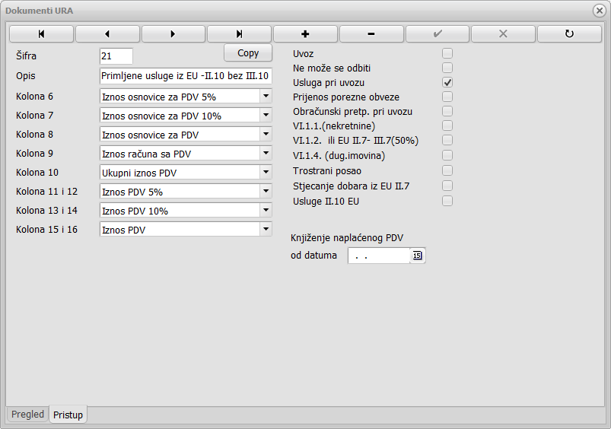Viewport: 611px width, 429px height.
Task: Go to the next record
Action: tap(173, 34)
